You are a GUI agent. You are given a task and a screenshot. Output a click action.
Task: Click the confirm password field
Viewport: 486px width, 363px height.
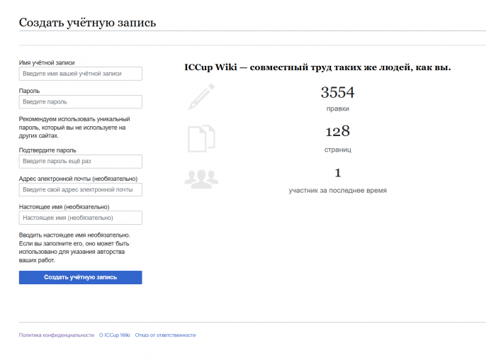click(x=80, y=162)
